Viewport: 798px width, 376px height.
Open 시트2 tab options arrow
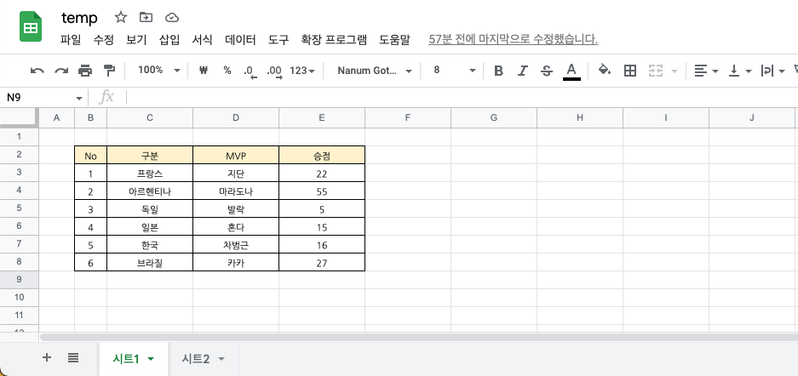[221, 359]
